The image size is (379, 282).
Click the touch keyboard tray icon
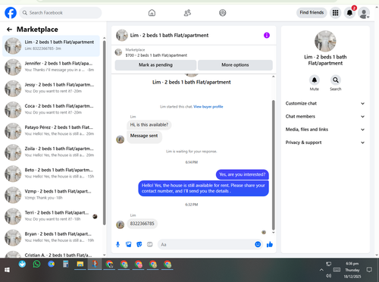click(337, 270)
